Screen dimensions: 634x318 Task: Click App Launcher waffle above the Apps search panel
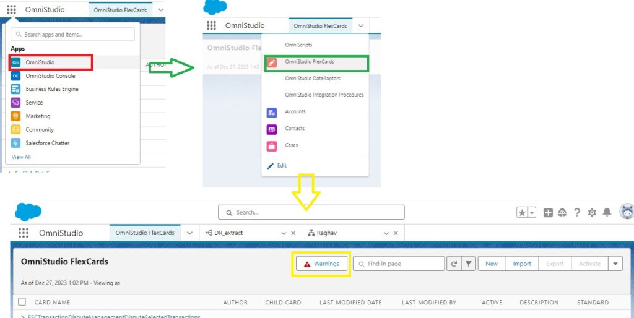click(x=11, y=9)
